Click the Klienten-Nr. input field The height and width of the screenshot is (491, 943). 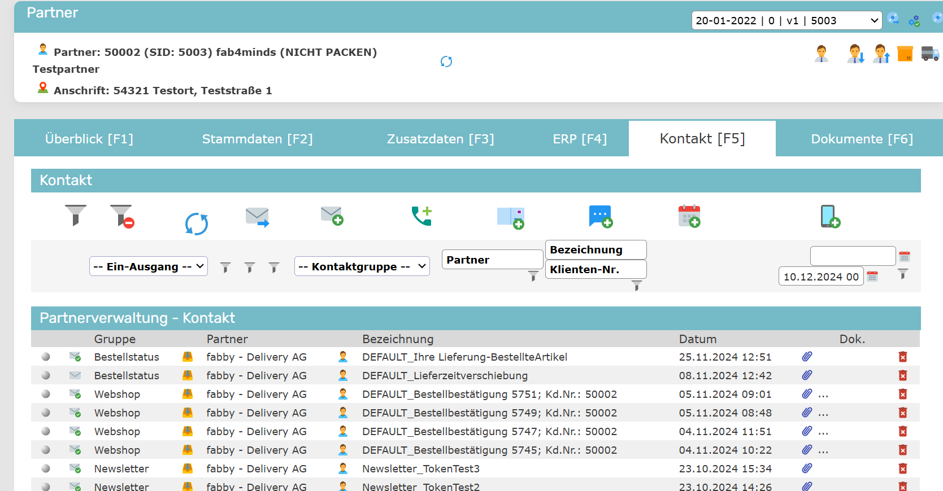click(596, 269)
